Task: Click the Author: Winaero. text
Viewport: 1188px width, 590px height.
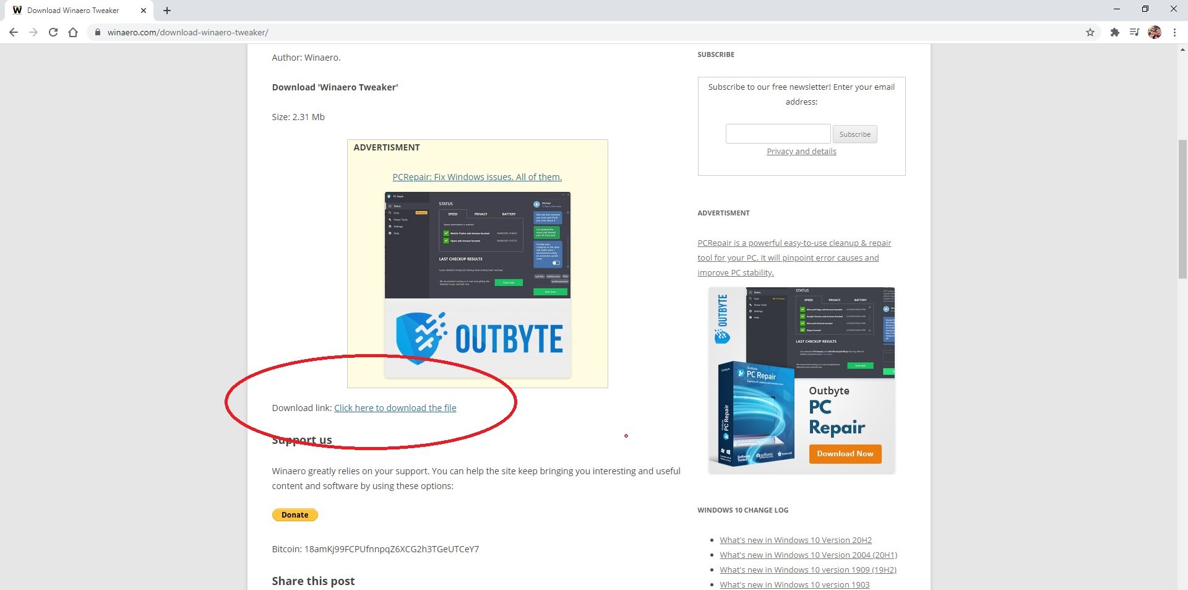Action: (x=306, y=58)
